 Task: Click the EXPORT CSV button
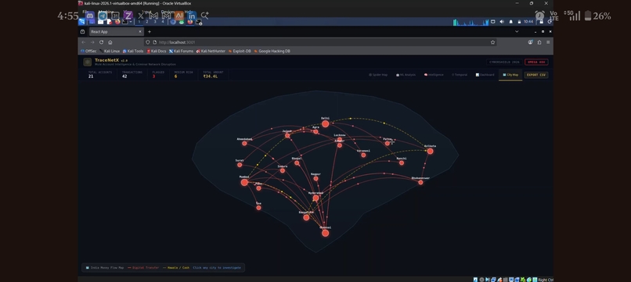[x=536, y=75]
